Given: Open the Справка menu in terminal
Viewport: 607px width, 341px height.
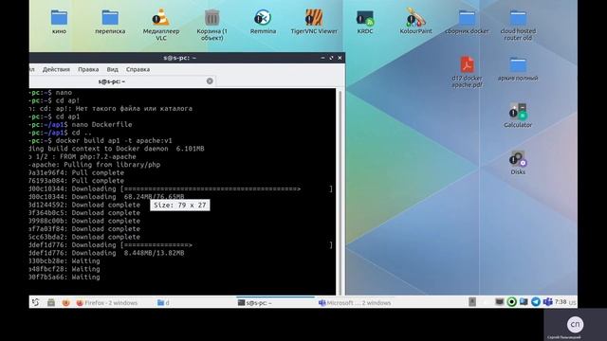Looking at the screenshot, I should click(138, 69).
